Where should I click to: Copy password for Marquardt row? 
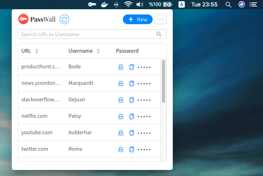[x=132, y=84]
